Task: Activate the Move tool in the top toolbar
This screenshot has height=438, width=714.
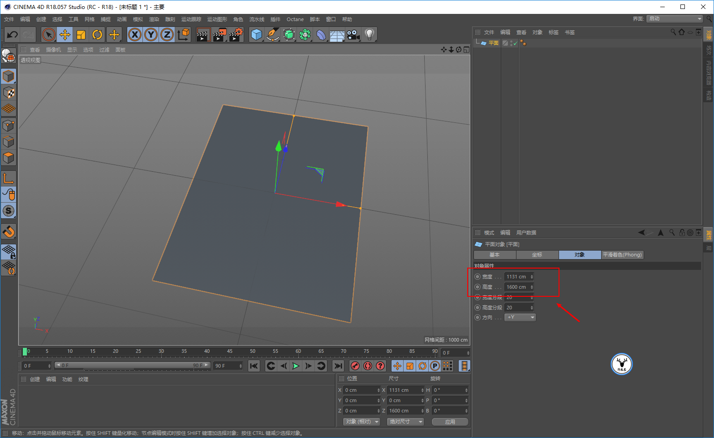Action: coord(65,35)
